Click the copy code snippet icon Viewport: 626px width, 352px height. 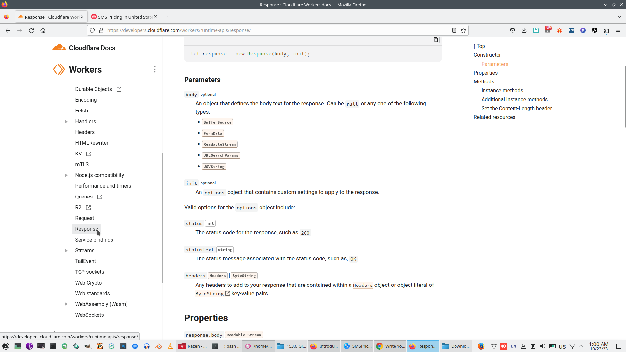436,40
